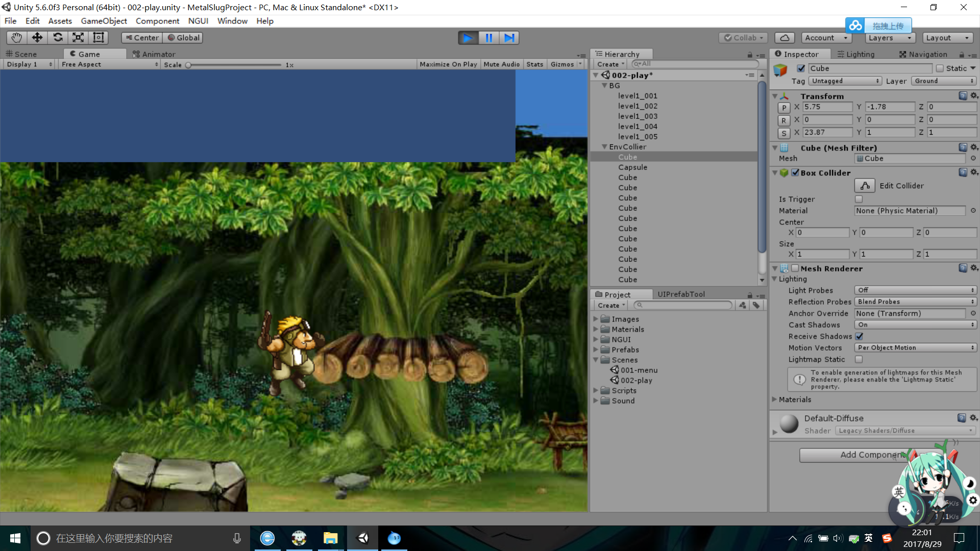Open the Cloud services icon
The height and width of the screenshot is (551, 980).
coord(785,38)
